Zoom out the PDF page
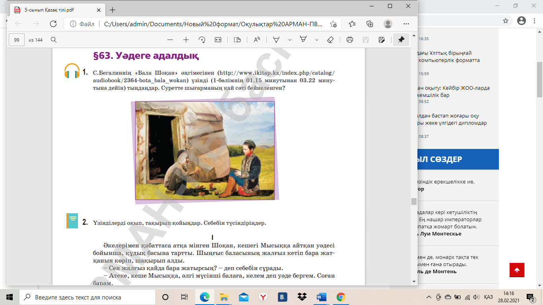This screenshot has height=305, width=543. [x=170, y=40]
